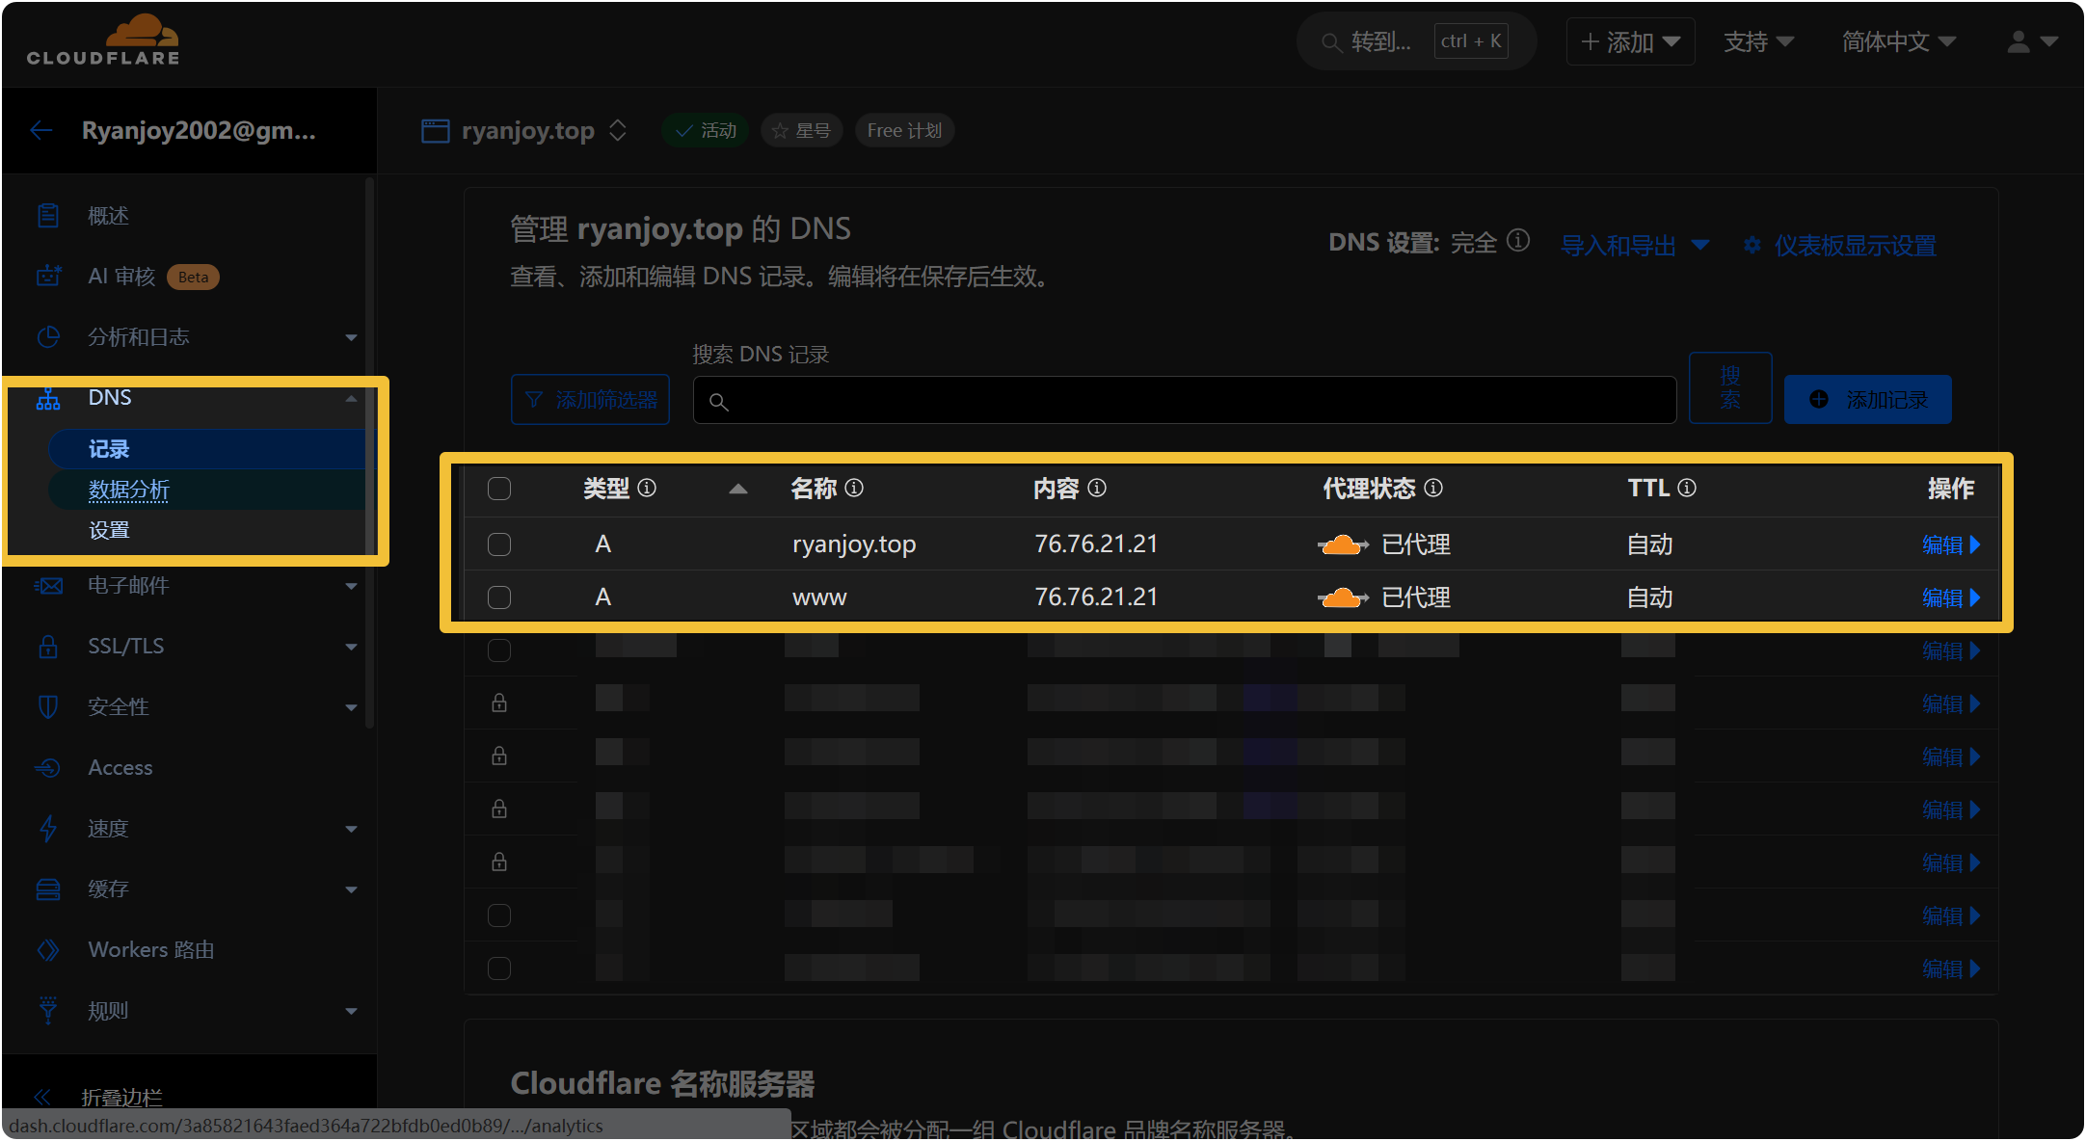Check the checkbox for the www A record

tap(499, 597)
